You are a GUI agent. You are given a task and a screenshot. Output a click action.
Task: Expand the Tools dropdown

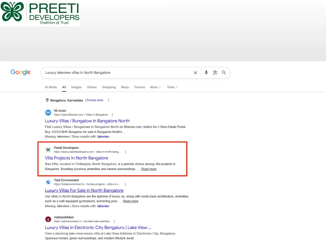[172, 87]
